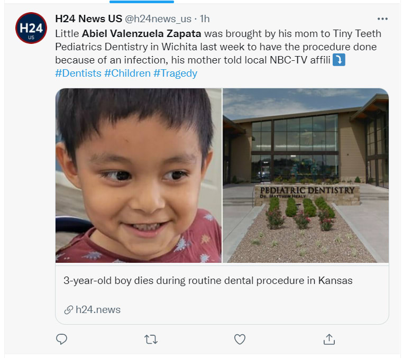
Task: Like the tweet with the heart icon
Action: pyautogui.click(x=240, y=339)
